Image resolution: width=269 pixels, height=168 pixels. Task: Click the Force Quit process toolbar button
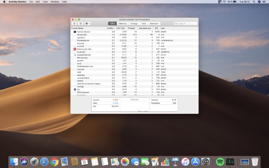point(74,24)
